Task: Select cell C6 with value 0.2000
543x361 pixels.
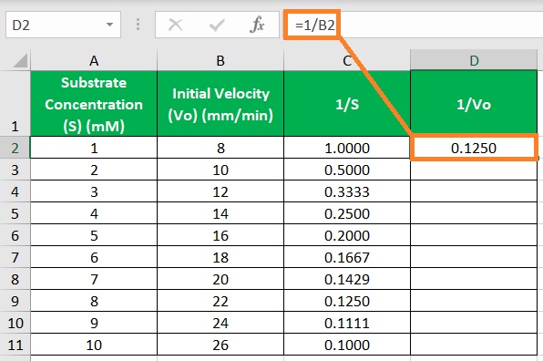Action: click(x=347, y=235)
